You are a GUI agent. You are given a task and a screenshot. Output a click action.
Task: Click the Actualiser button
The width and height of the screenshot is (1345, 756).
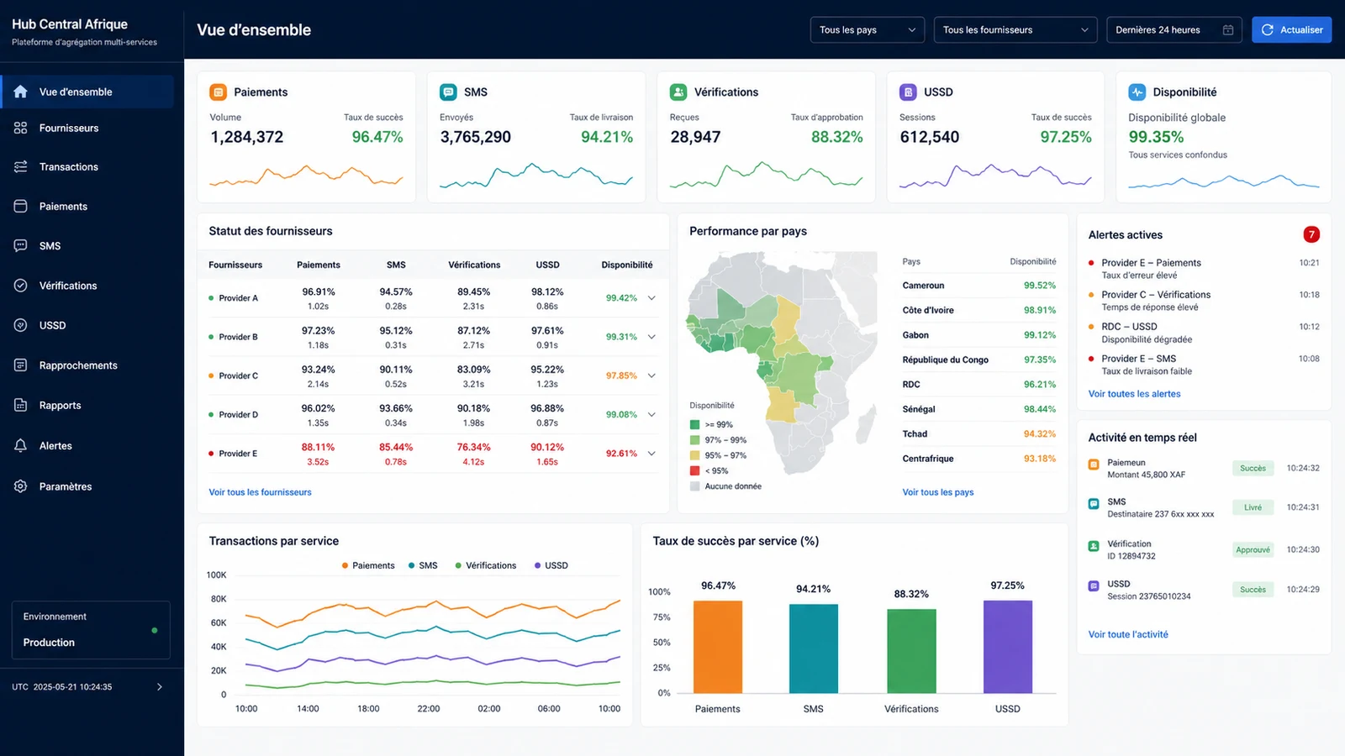[x=1291, y=30]
